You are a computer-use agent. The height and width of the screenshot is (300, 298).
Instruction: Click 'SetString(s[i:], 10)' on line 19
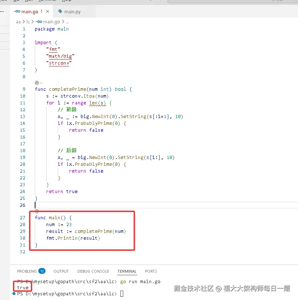[x=146, y=158]
